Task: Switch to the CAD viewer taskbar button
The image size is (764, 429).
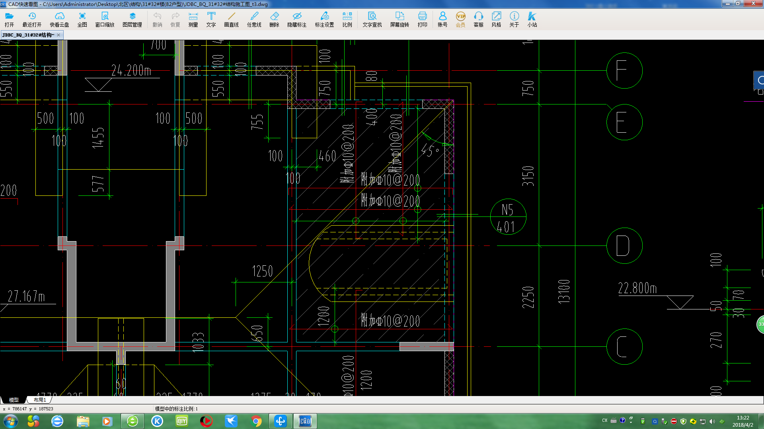Action: click(x=305, y=421)
